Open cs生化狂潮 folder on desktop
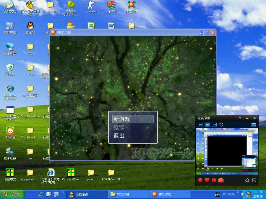Image resolution: width=266 pixels, height=199 pixels. point(30,91)
